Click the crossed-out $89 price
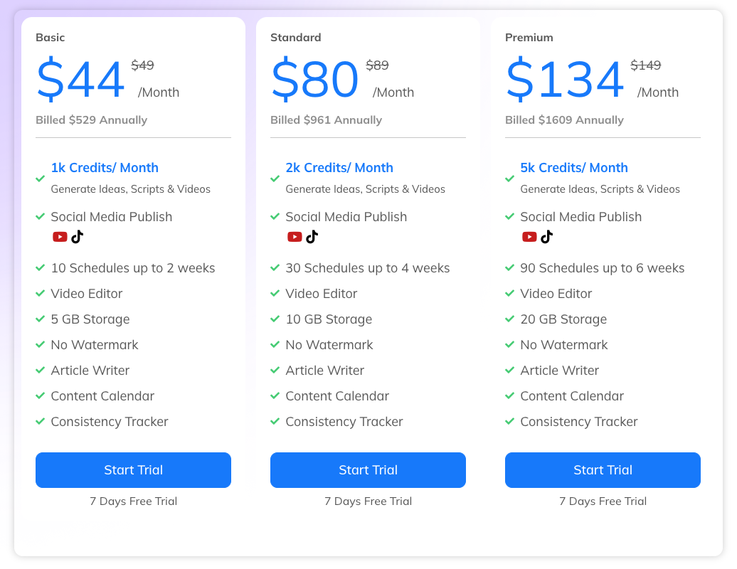Screen dimensions: 737x569 (377, 65)
